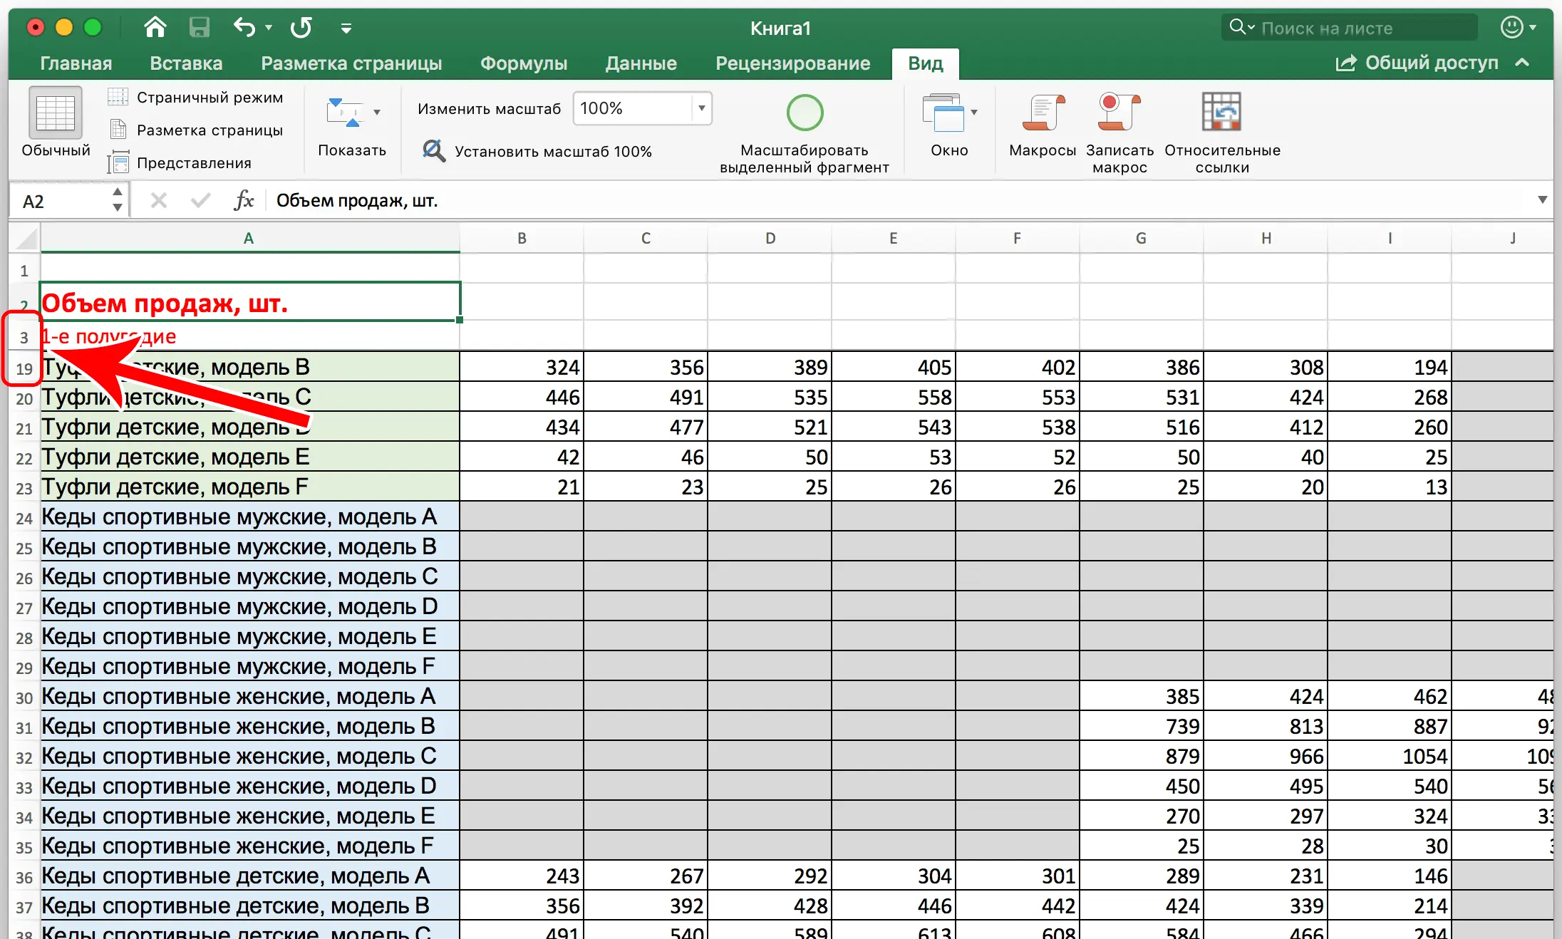Click the 'Общий доступ' share button
Screen dimensions: 1562x939
[1417, 63]
